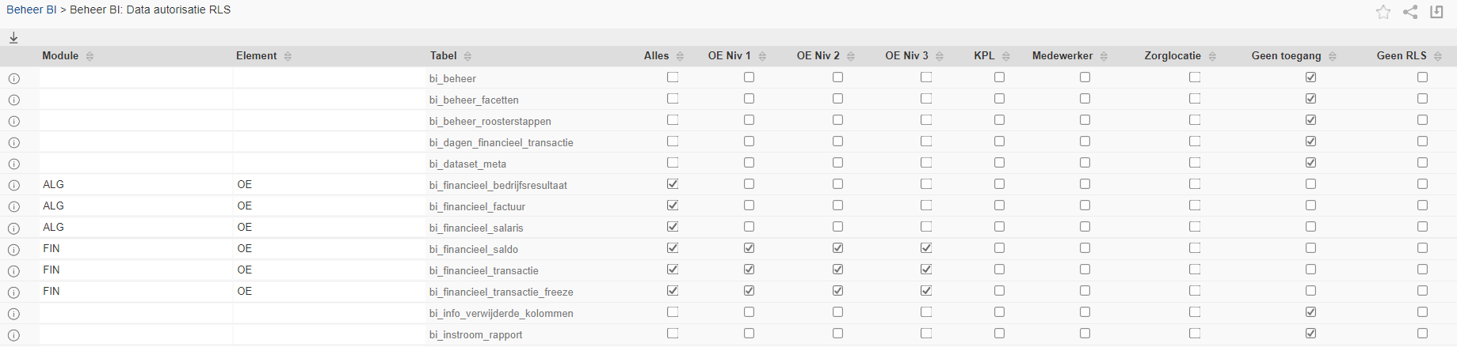Mark page as favorite with star icon
1457x347 pixels.
point(1383,12)
